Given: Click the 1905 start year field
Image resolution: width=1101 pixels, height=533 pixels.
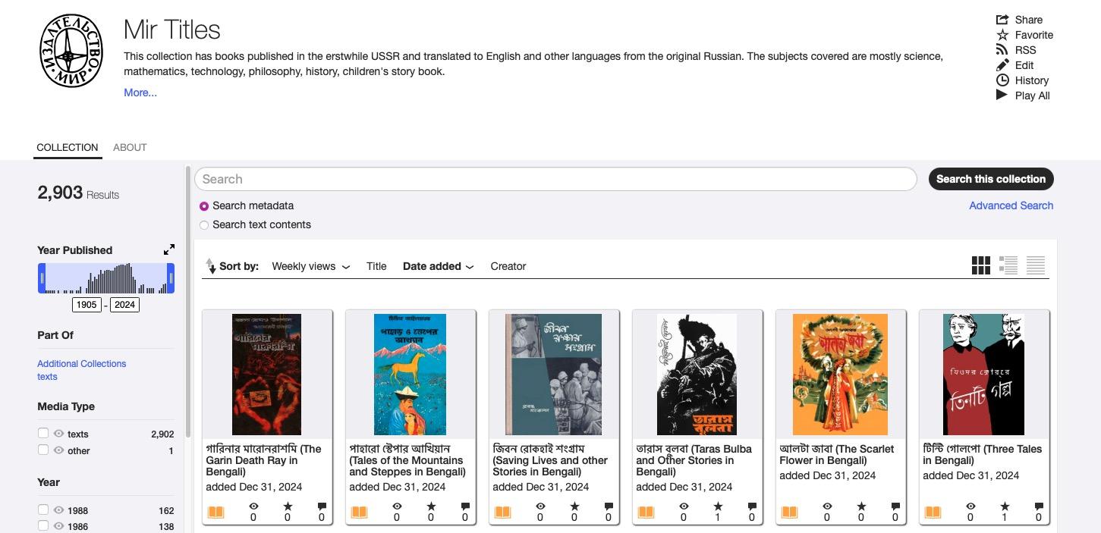Looking at the screenshot, I should [x=87, y=305].
